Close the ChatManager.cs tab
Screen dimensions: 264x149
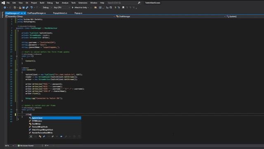tap(25, 13)
